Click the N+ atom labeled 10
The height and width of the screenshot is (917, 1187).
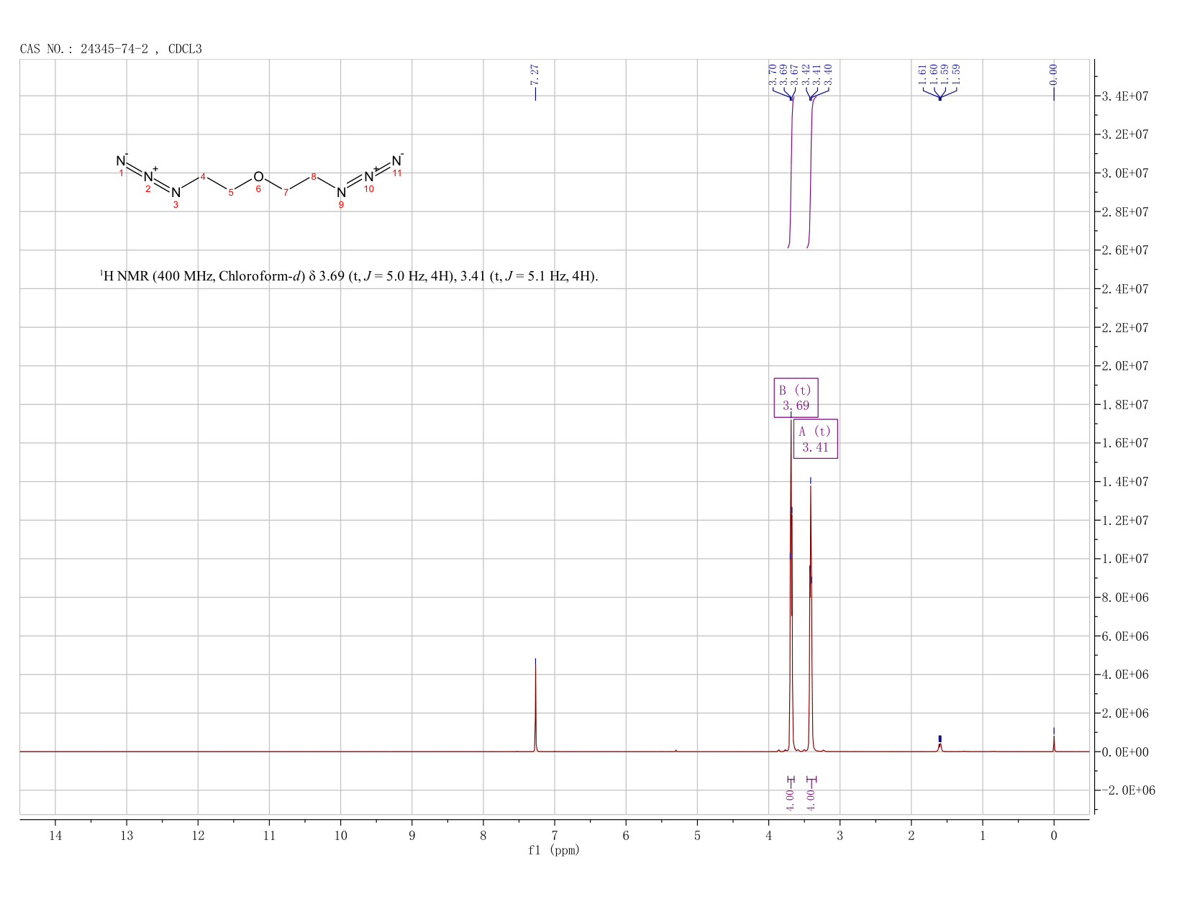click(x=369, y=177)
